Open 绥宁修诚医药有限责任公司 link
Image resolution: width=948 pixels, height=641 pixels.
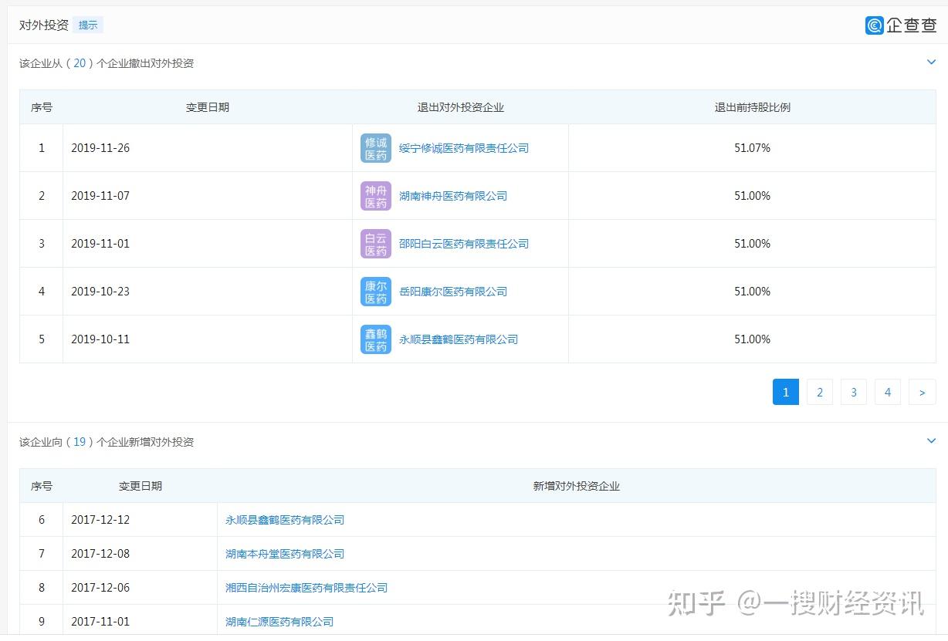pos(463,148)
